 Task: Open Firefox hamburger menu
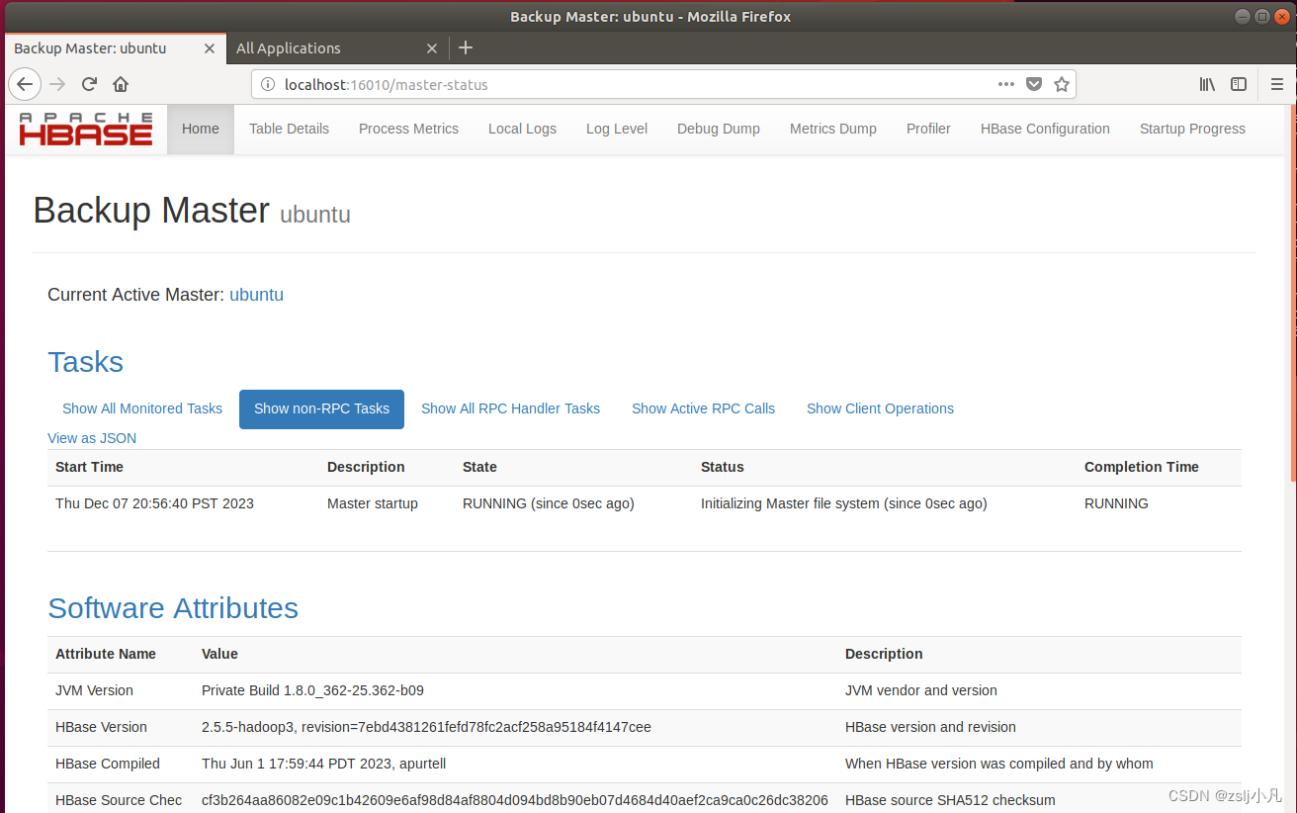1277,84
